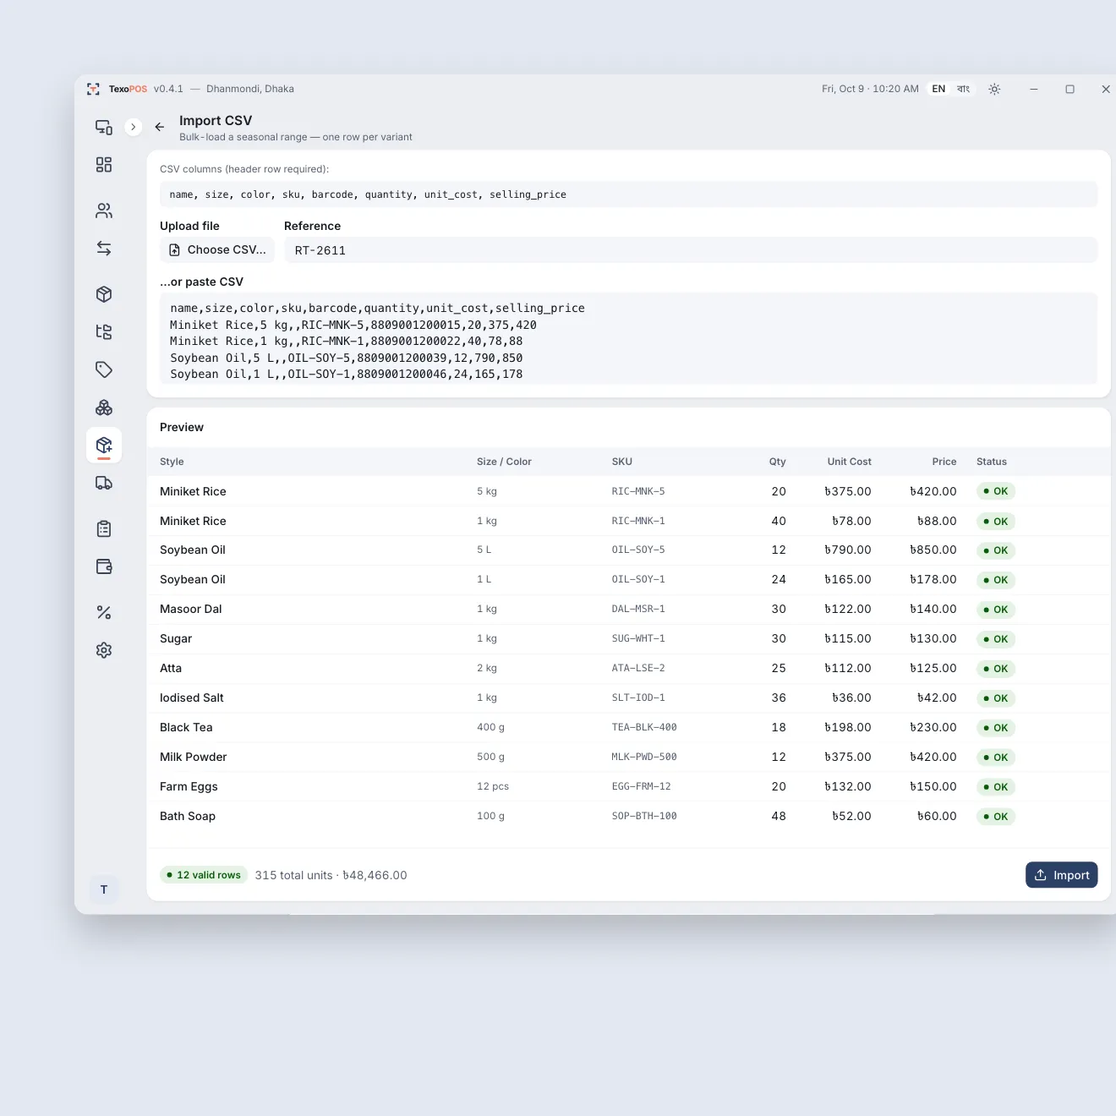
Task: Switch language to EN
Action: click(938, 89)
